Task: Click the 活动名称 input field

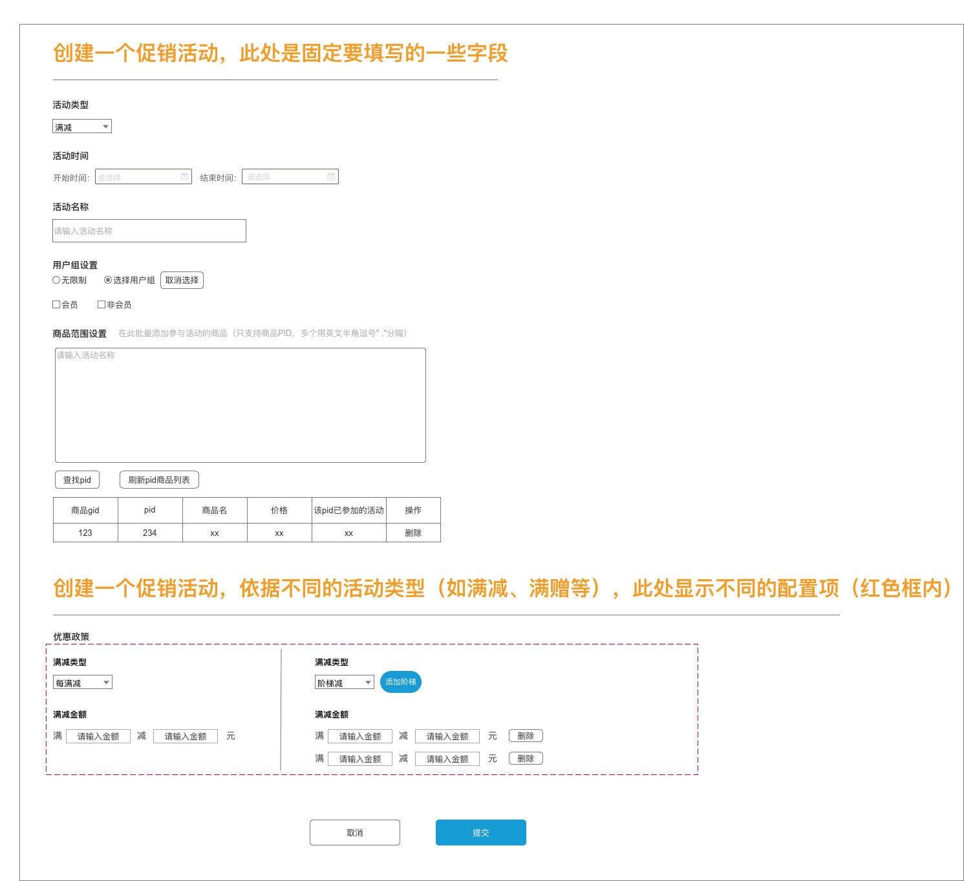Action: (149, 231)
